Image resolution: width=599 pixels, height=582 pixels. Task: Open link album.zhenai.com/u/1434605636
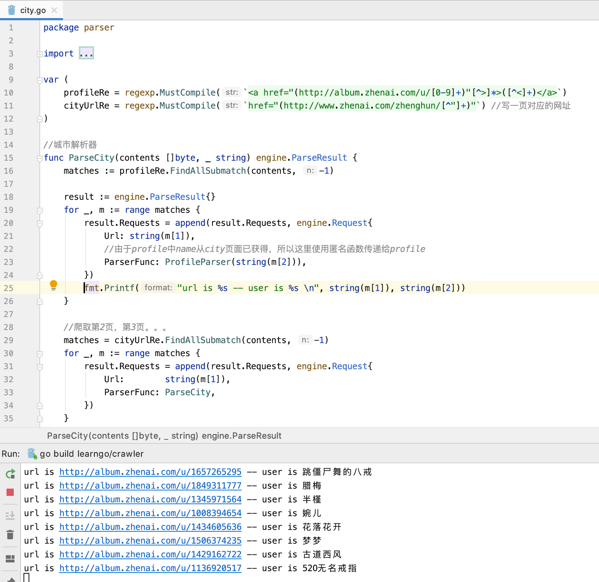150,527
